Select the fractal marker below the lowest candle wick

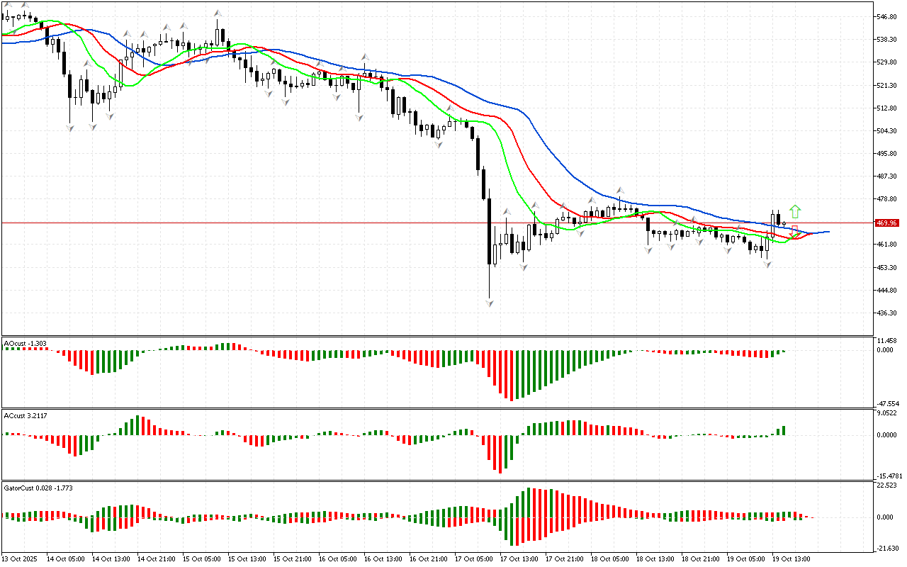pyautogui.click(x=490, y=303)
